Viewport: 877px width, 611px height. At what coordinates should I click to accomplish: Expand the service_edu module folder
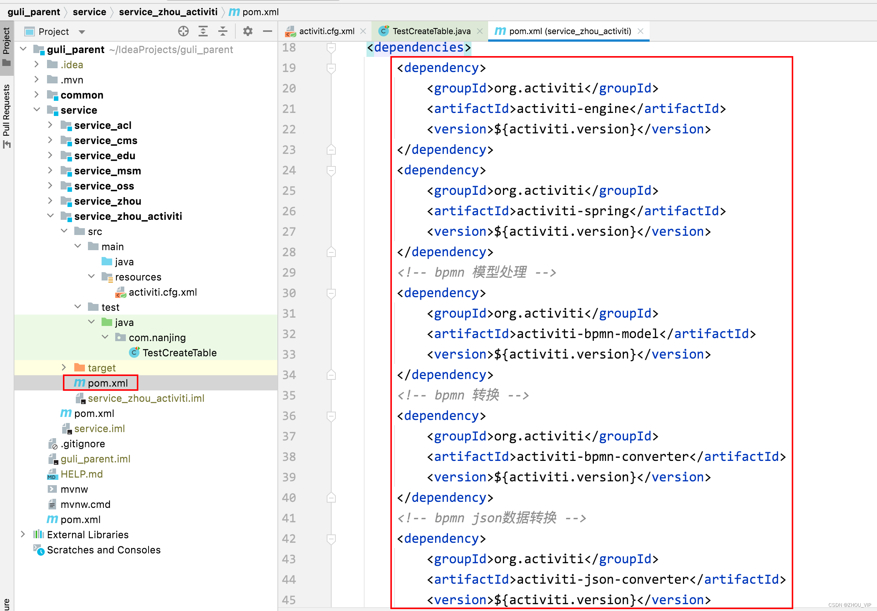click(50, 155)
